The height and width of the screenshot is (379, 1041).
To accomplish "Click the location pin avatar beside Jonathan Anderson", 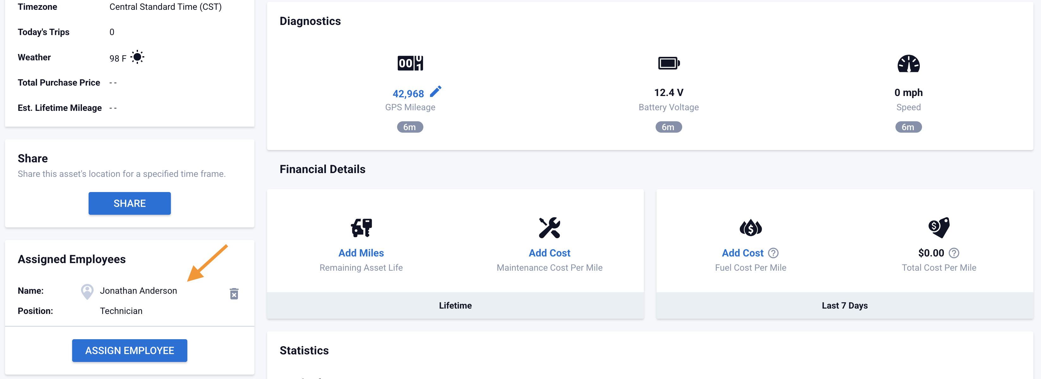I will (x=87, y=292).
